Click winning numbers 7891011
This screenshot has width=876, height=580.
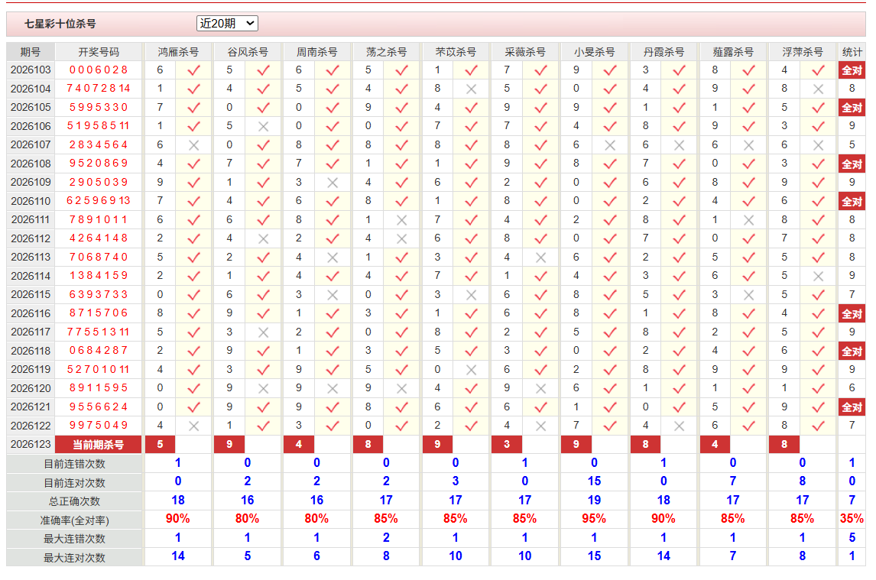point(99,219)
